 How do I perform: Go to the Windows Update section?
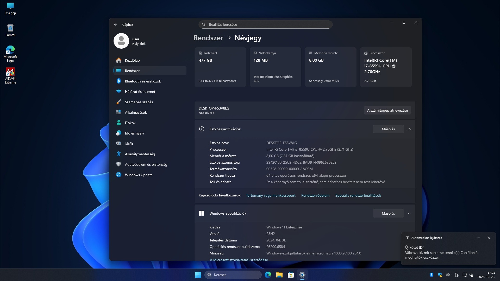[139, 175]
